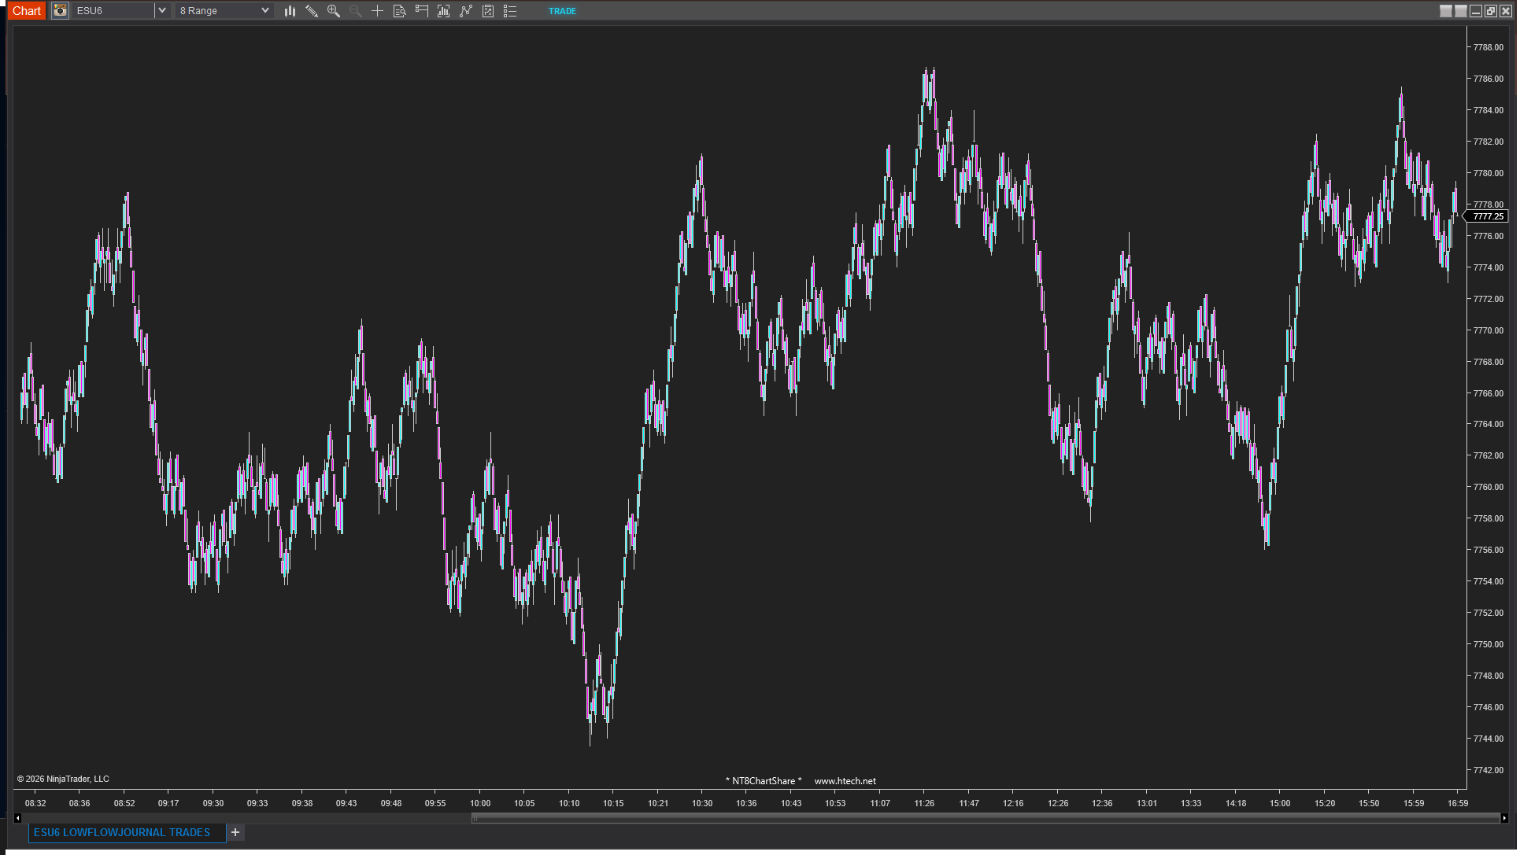1520x855 pixels.
Task: Click the www.htech.net text
Action: pyautogui.click(x=845, y=781)
